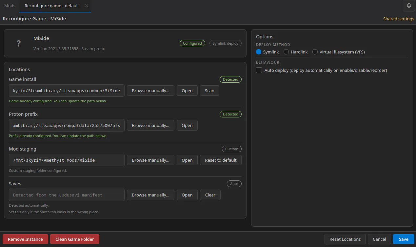Screen dimensions: 416x247
Task: Clear the Saves path
Action: click(210, 195)
